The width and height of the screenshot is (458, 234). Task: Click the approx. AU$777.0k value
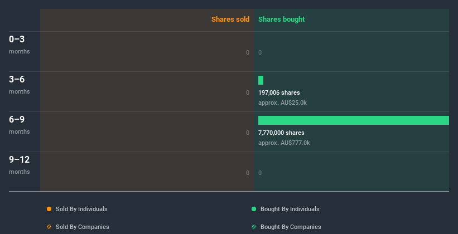(x=284, y=143)
